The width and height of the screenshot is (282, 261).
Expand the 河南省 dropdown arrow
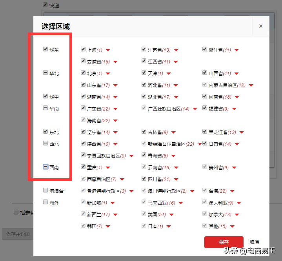237,97
